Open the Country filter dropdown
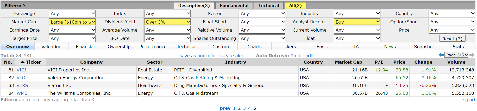 [452, 13]
